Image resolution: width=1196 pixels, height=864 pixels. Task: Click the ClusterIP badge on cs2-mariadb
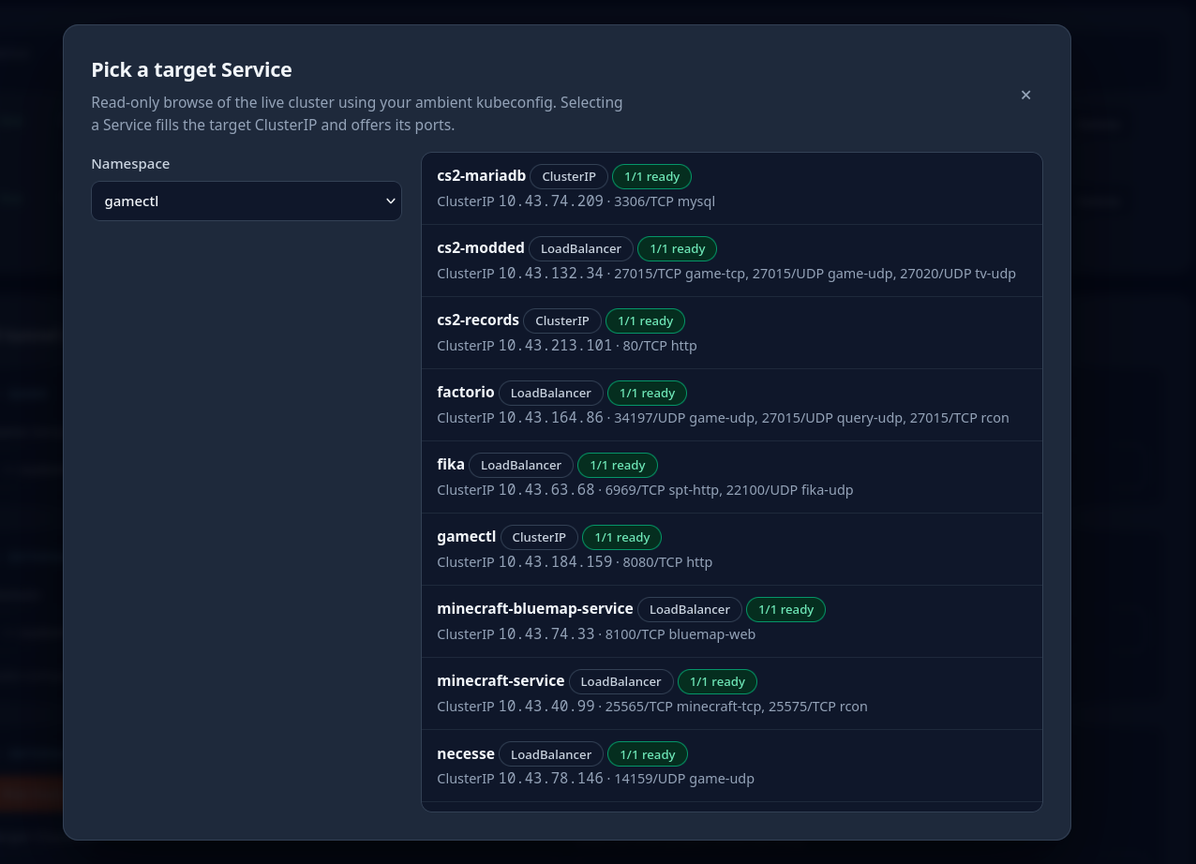coord(569,176)
